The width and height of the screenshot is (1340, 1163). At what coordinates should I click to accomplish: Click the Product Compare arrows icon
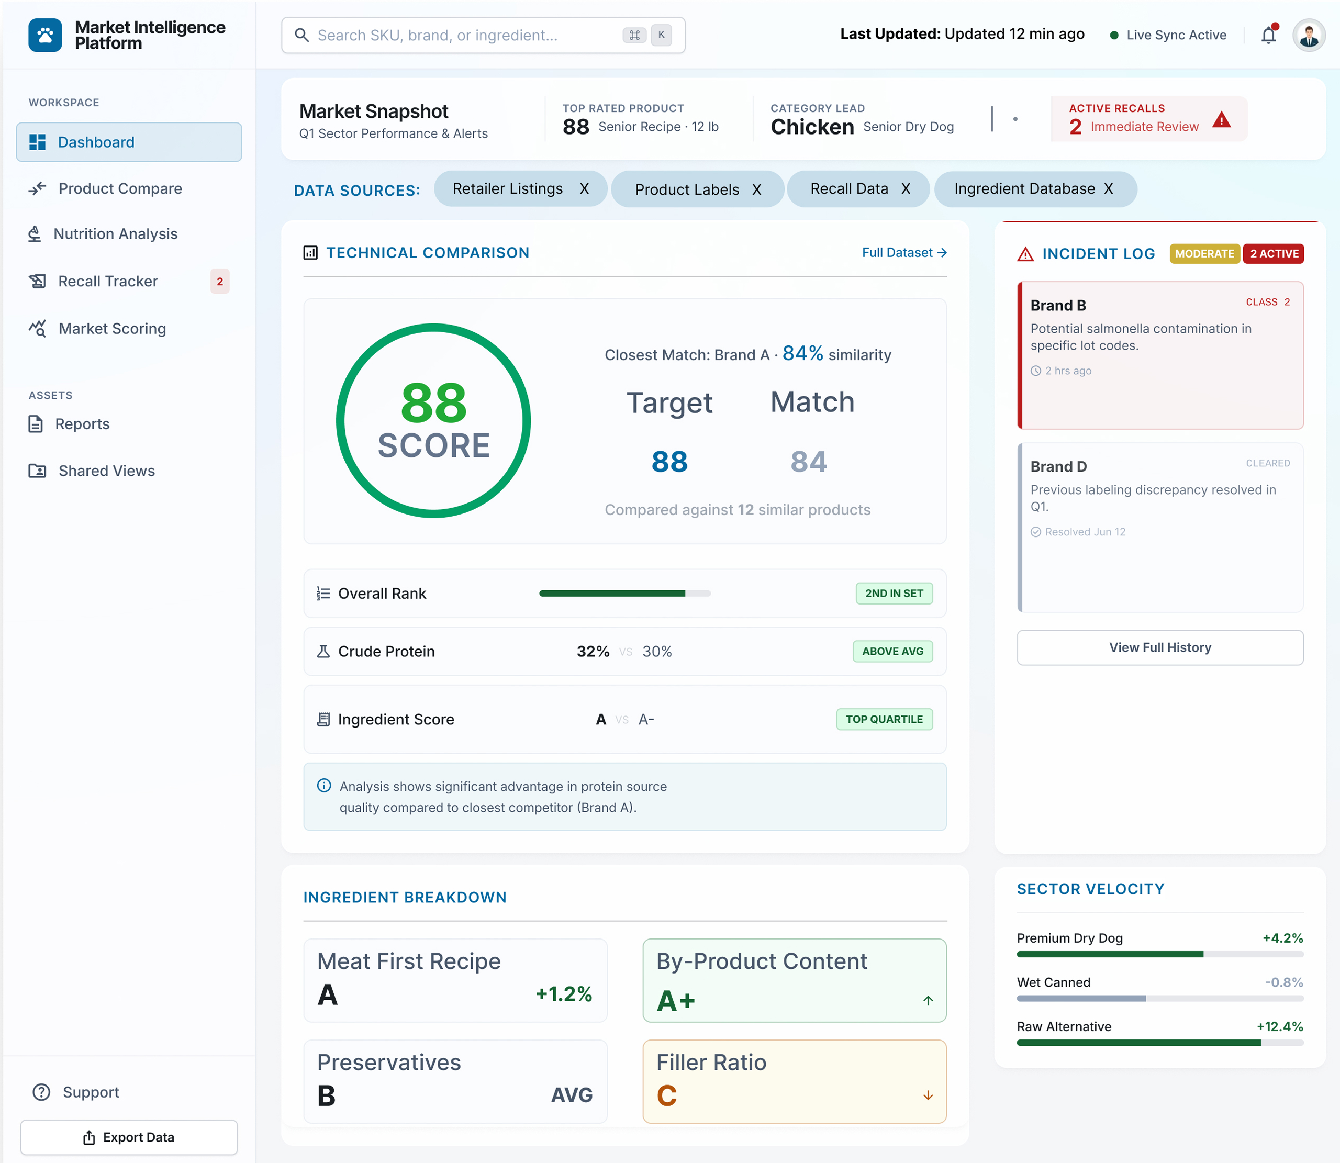(x=38, y=188)
